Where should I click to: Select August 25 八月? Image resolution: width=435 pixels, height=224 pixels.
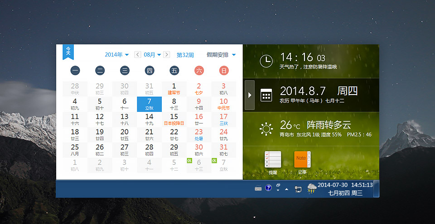pyautogui.click(x=75, y=150)
